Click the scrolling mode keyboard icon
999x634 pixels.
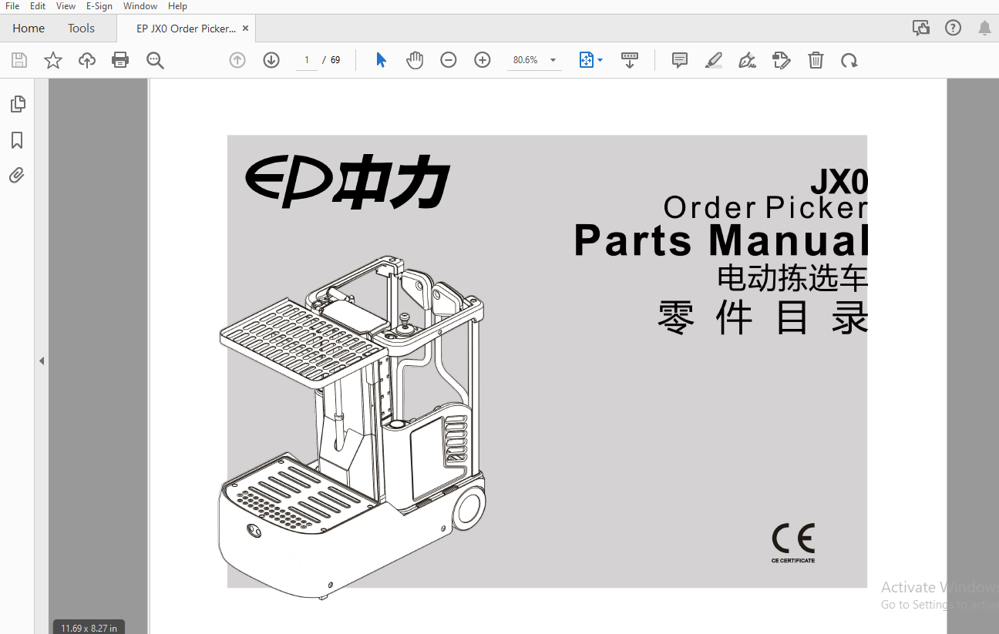click(630, 60)
